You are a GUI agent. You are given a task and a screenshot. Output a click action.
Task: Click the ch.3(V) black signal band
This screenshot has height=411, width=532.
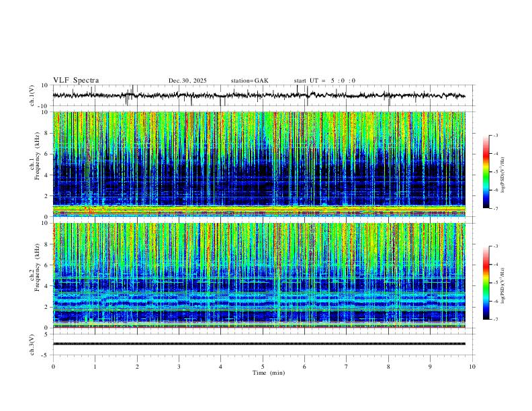(x=259, y=344)
